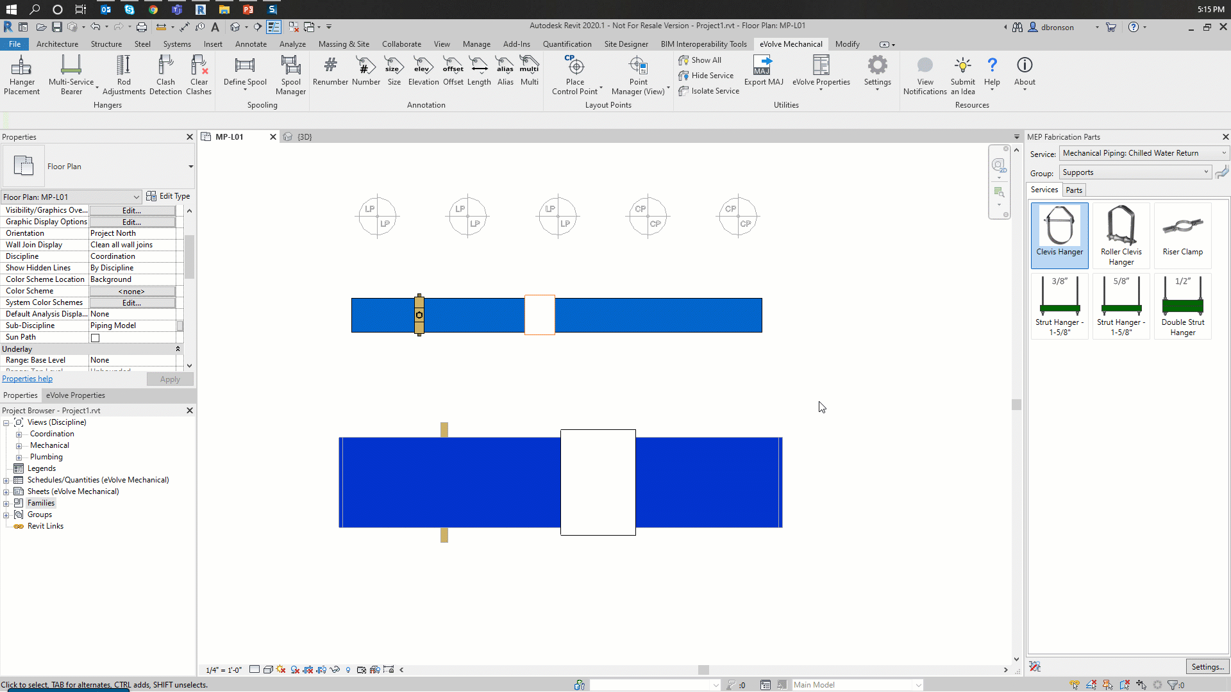
Task: Click the Alias tag tool
Action: (505, 70)
